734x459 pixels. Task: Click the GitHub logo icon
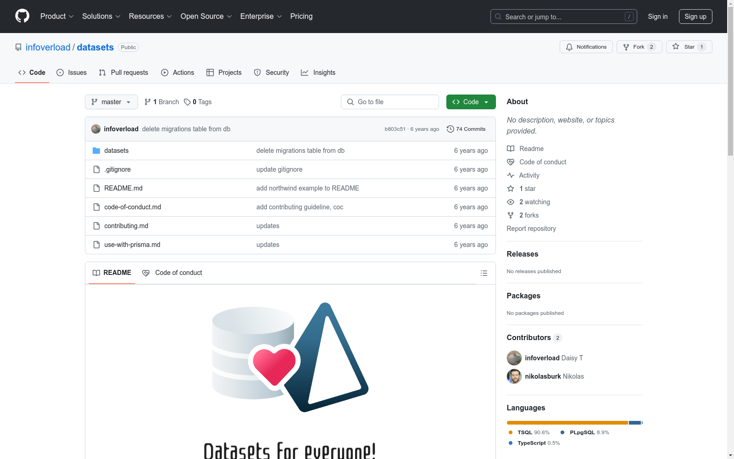coord(22,16)
